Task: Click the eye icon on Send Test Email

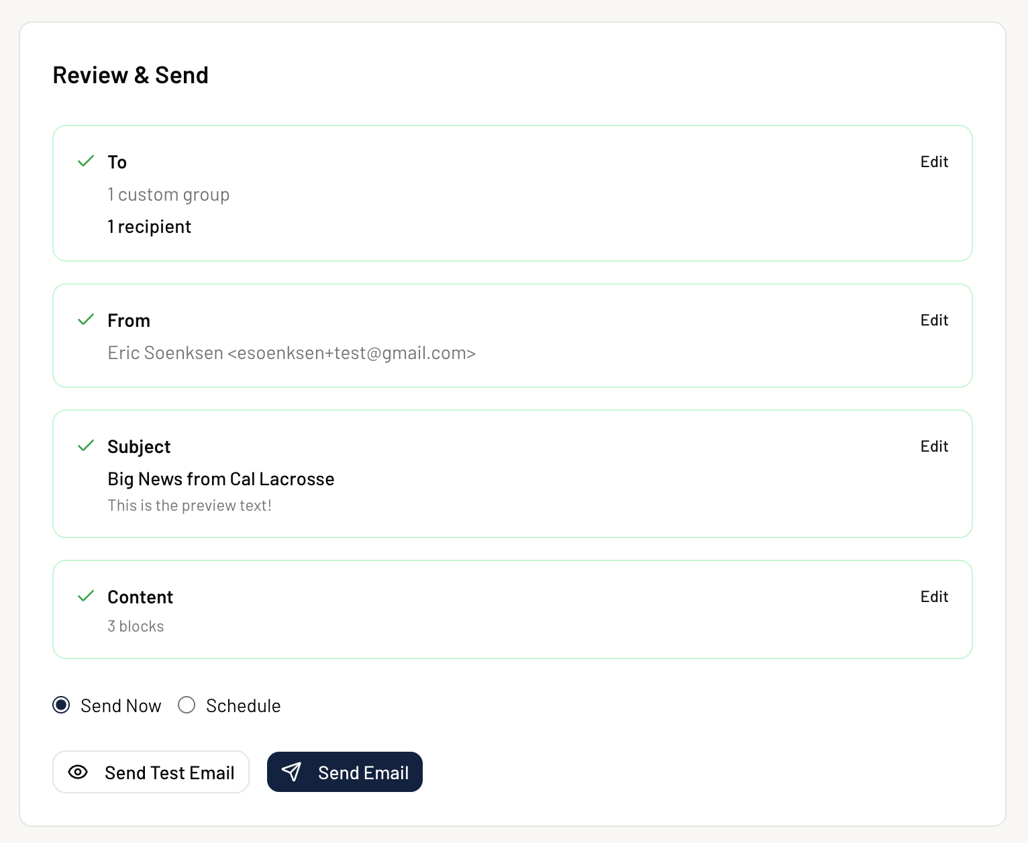Action: pyautogui.click(x=78, y=772)
